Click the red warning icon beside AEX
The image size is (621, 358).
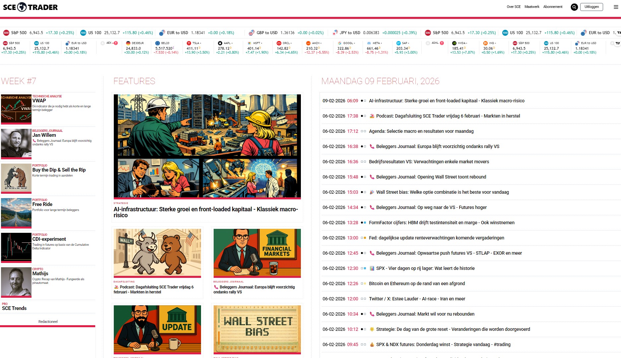116,43
